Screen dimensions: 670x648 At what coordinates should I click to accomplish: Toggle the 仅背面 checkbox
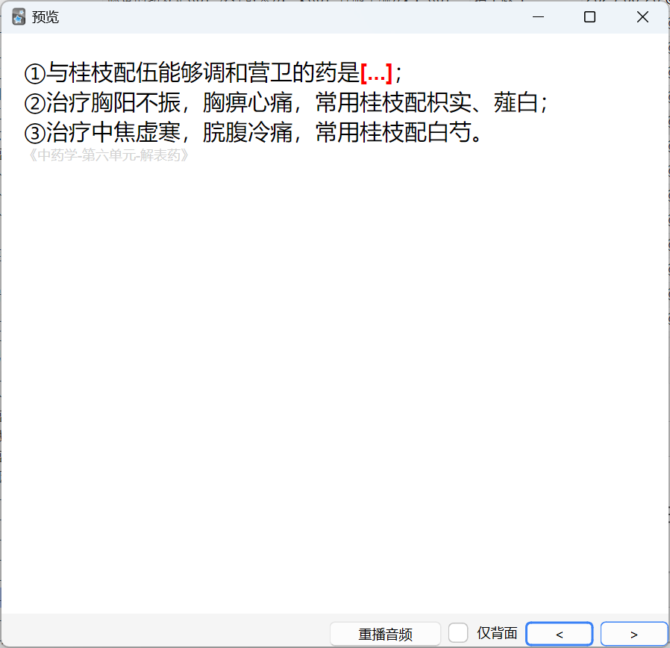(458, 633)
